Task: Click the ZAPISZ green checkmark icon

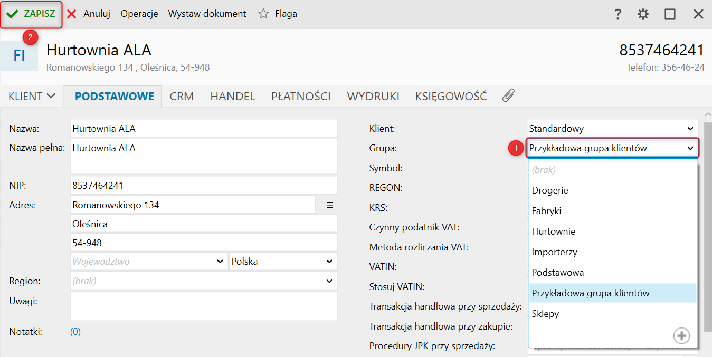Action: 12,14
